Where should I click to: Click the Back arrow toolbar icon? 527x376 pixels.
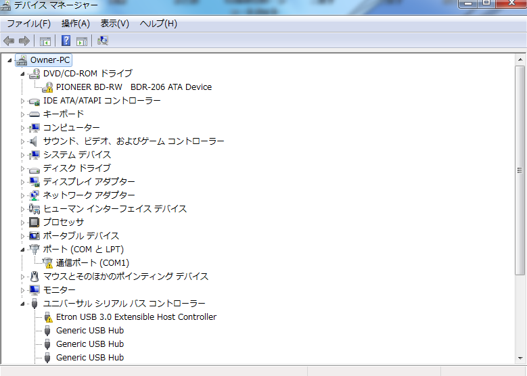[8, 41]
